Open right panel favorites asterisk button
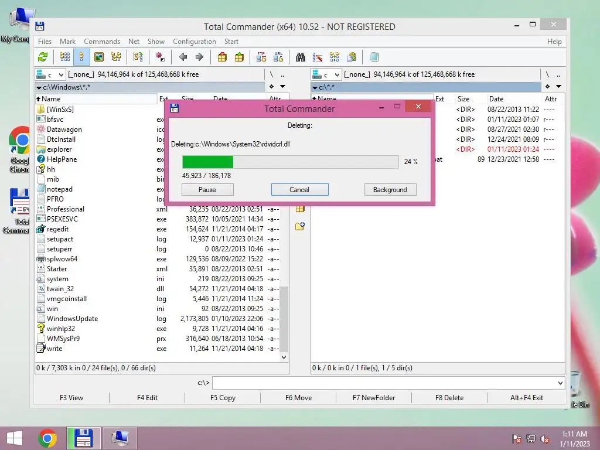The image size is (600, 450). click(547, 87)
